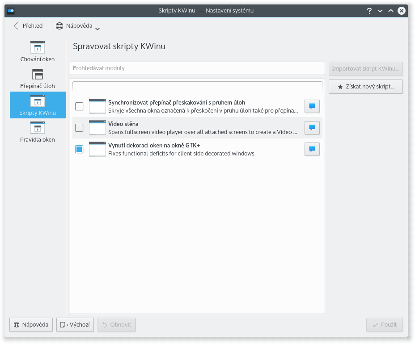This screenshot has width=415, height=344.
Task: Click description 'Fixes functional deficits for client side'
Action: 182,153
